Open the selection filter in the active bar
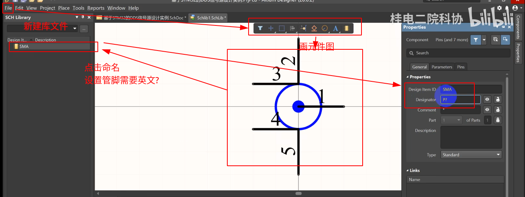 (x=260, y=28)
